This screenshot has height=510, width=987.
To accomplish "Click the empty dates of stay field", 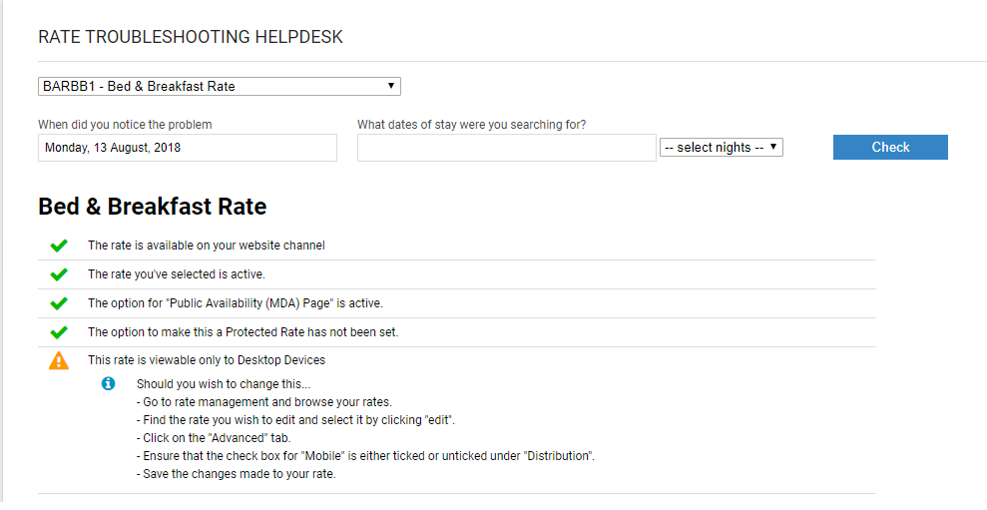I will click(507, 148).
